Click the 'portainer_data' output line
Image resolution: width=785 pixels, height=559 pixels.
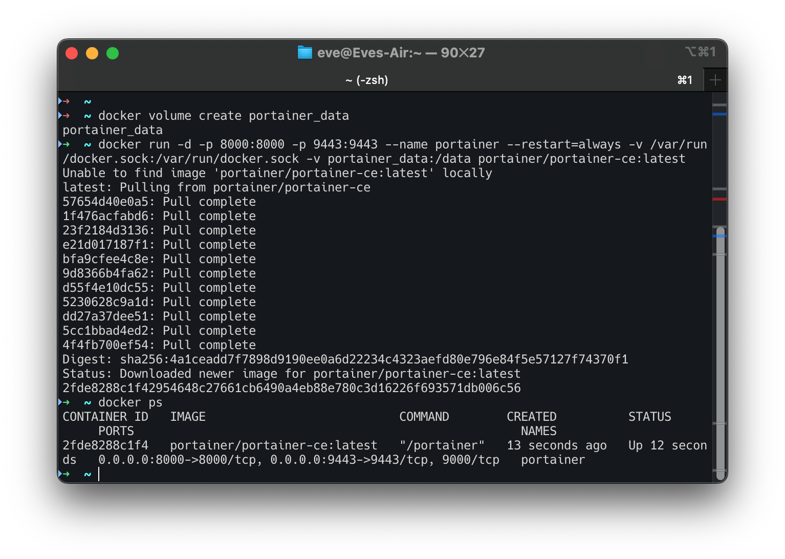coord(113,130)
